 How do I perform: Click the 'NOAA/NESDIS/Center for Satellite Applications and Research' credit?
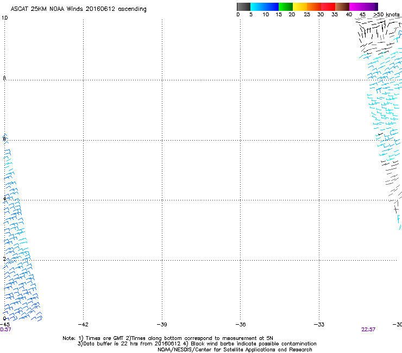pyautogui.click(x=235, y=350)
